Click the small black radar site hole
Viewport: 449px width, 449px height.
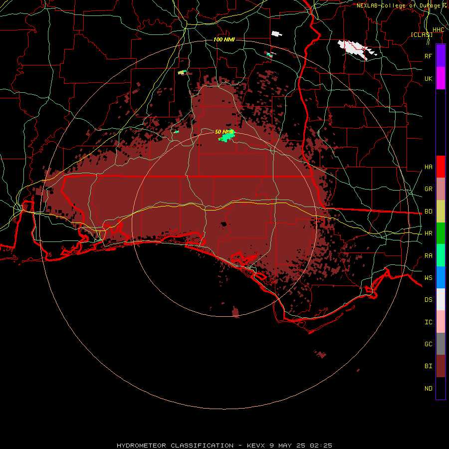coord(224,224)
